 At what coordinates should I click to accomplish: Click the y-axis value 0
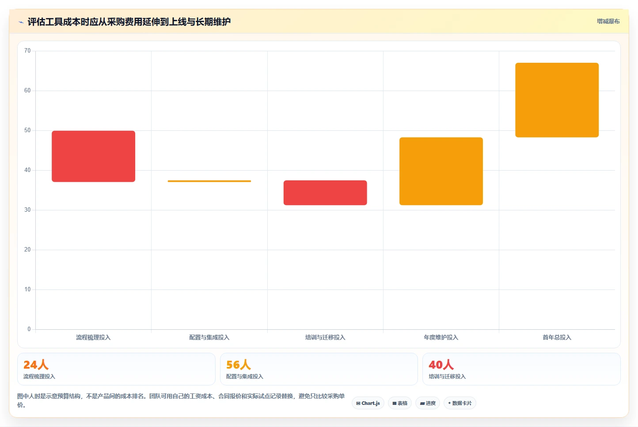[x=29, y=329]
